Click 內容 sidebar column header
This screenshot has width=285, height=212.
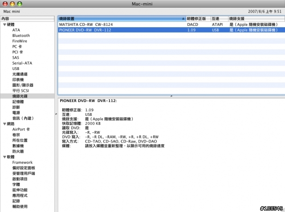click(27, 19)
